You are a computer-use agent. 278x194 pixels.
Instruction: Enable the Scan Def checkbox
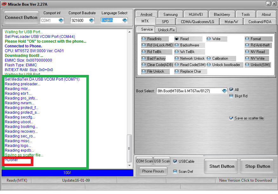[175, 171]
